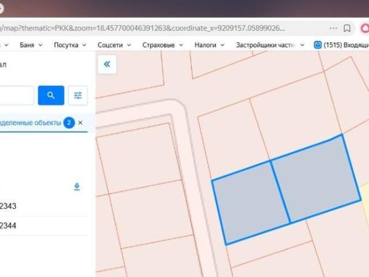Collapse the side panel with double-chevron button
This screenshot has height=277, width=369.
107,64
